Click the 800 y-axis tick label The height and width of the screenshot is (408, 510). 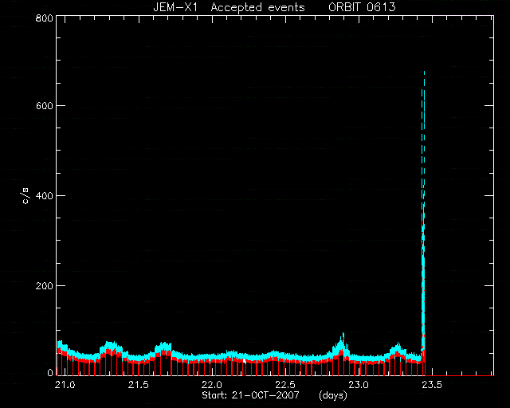45,18
